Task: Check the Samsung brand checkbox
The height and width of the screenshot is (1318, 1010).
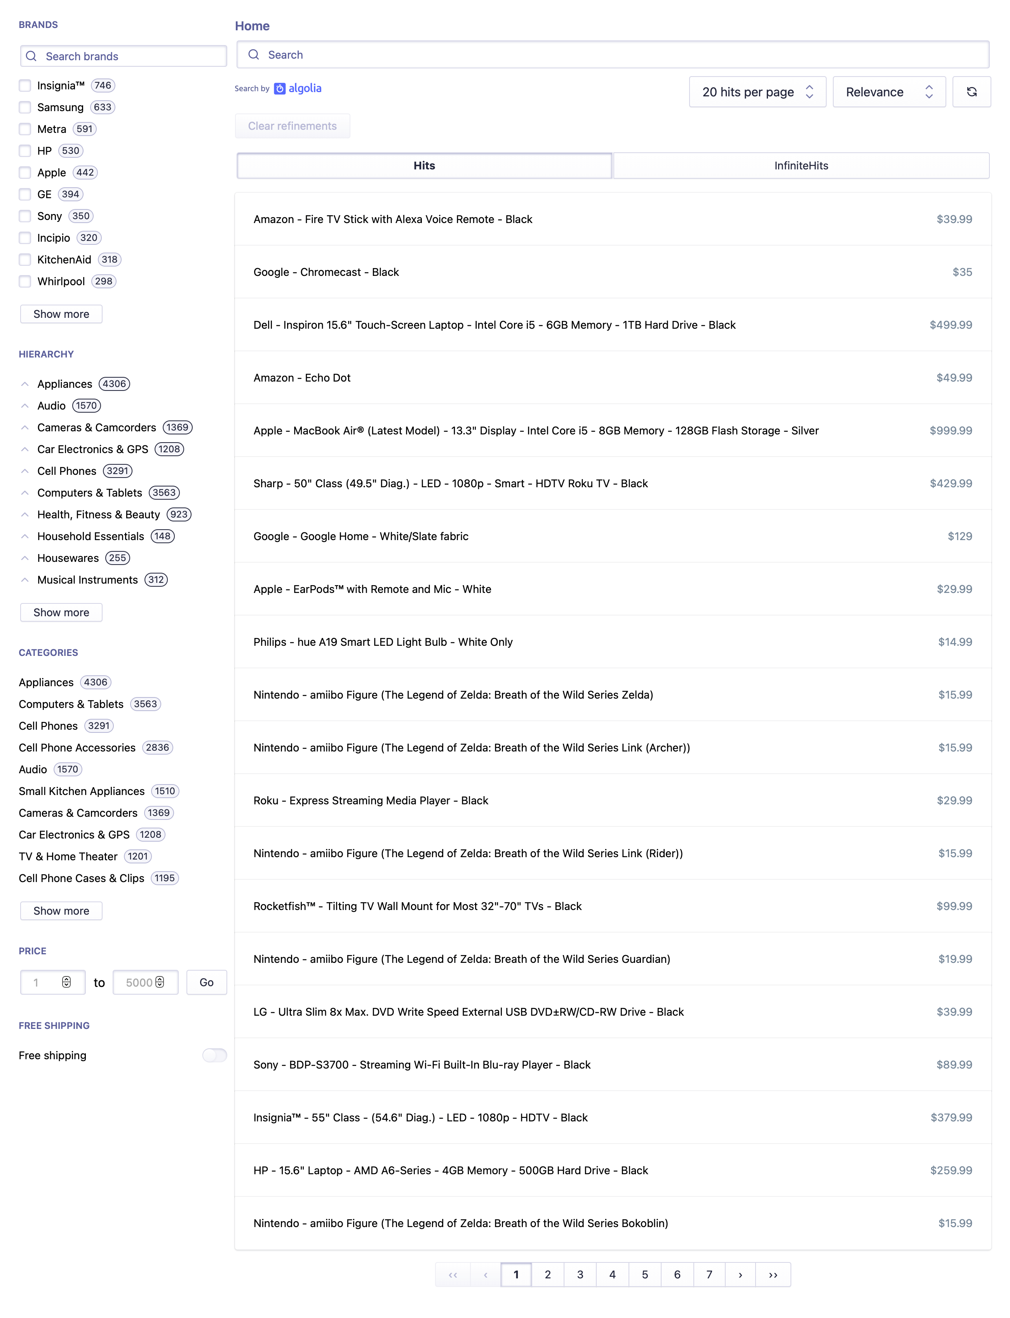Action: click(x=24, y=107)
